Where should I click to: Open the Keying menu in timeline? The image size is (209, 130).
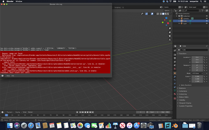tap(18, 112)
